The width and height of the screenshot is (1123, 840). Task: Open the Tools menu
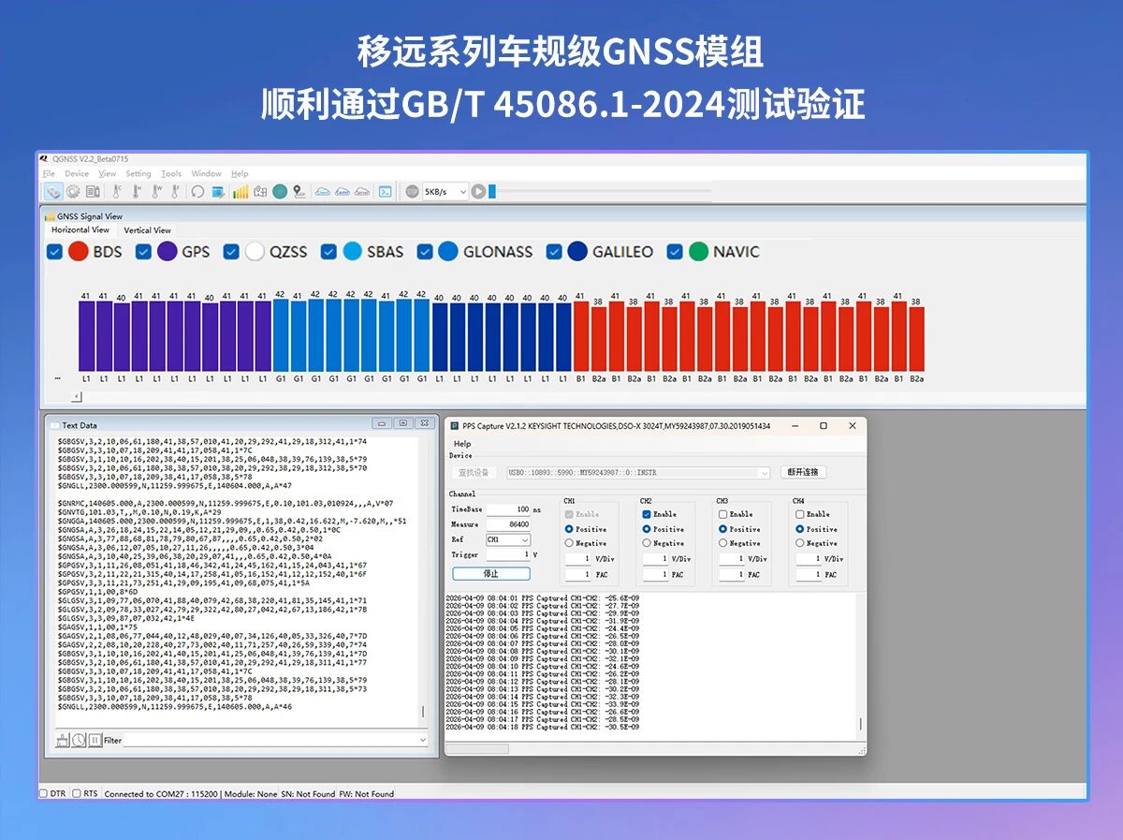point(171,173)
